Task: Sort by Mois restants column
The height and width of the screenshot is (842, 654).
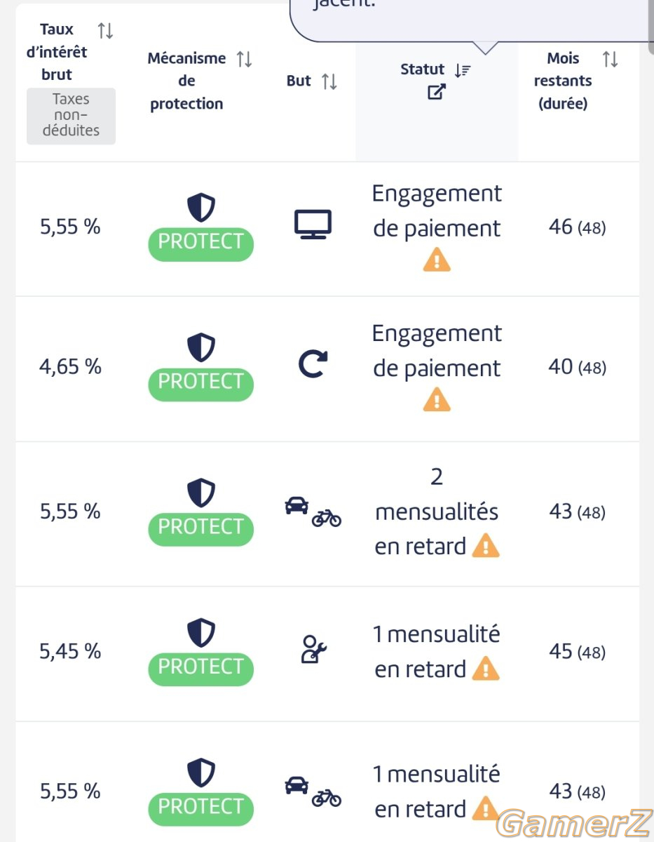Action: coord(610,59)
